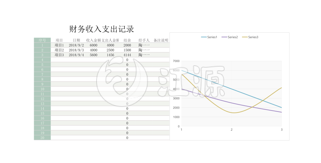Click date cell 2018/9/4

(x=76, y=55)
